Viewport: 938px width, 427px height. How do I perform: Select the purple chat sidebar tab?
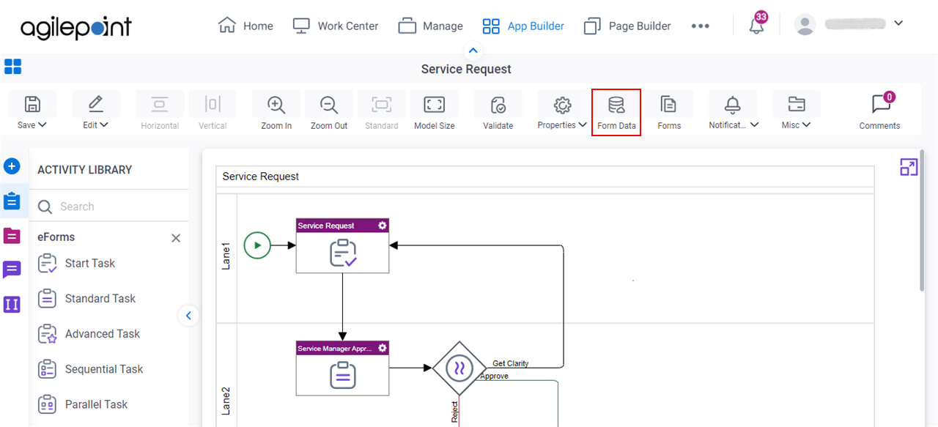pos(12,270)
